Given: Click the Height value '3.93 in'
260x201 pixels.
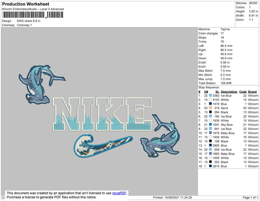Looking at the screenshot, I should pyautogui.click(x=253, y=11).
